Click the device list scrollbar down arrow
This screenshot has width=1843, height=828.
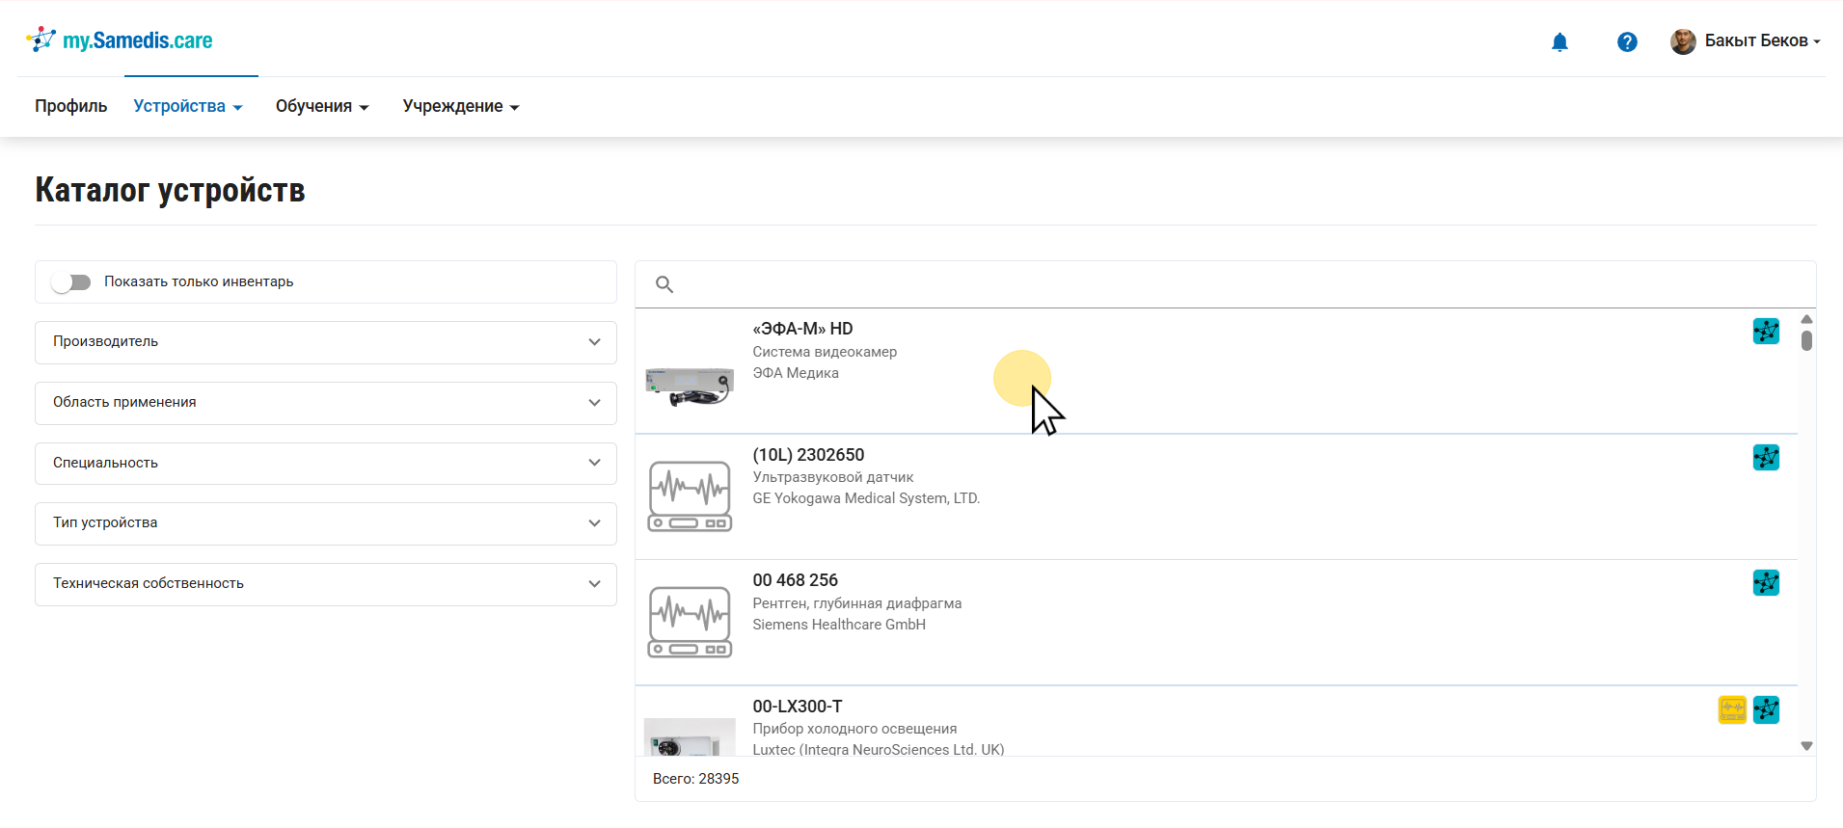[1806, 746]
